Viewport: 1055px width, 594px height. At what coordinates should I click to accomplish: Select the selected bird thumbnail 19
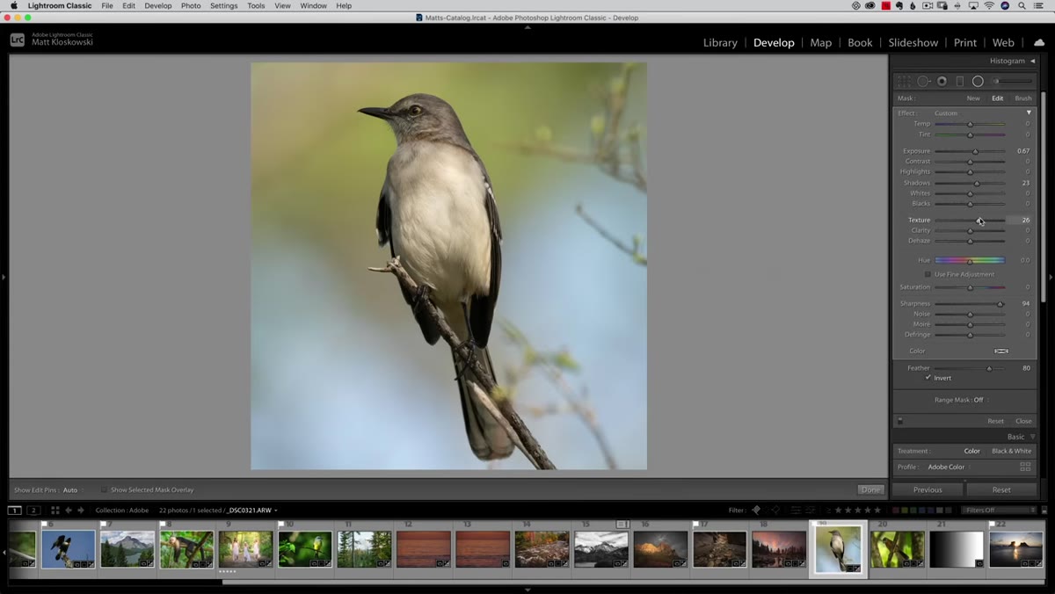(838, 548)
